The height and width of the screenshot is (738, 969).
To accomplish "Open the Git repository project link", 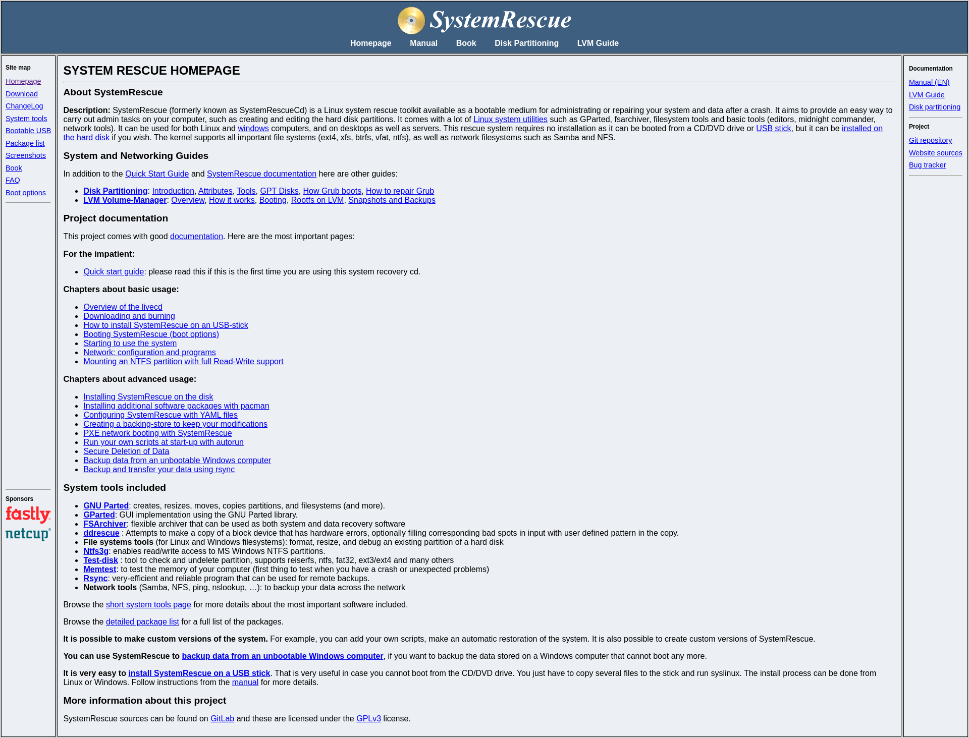I will (x=930, y=140).
